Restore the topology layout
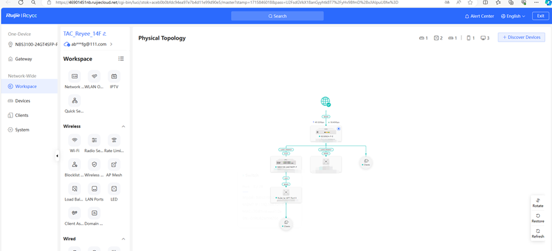 tap(537, 218)
